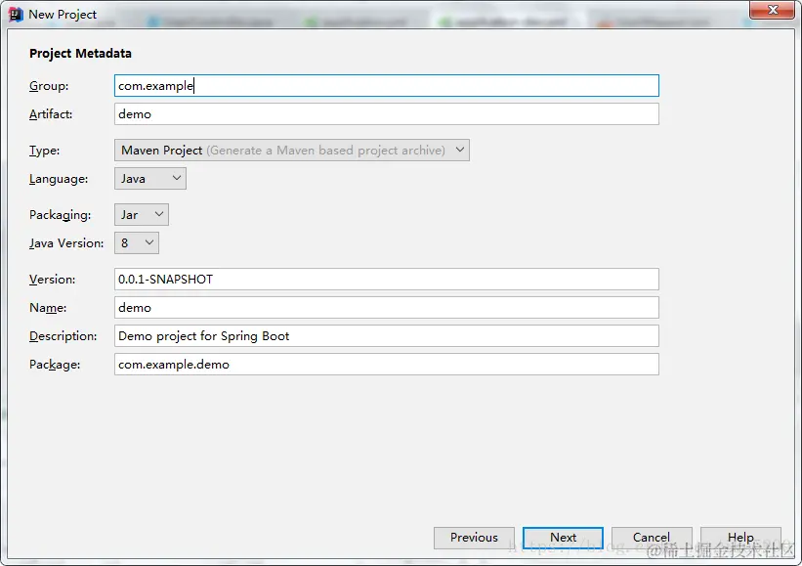Click the Java Version label

(x=66, y=243)
